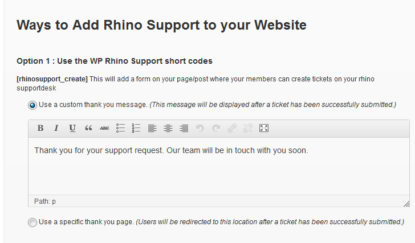Center-align the editor text
415x243 pixels.
168,128
